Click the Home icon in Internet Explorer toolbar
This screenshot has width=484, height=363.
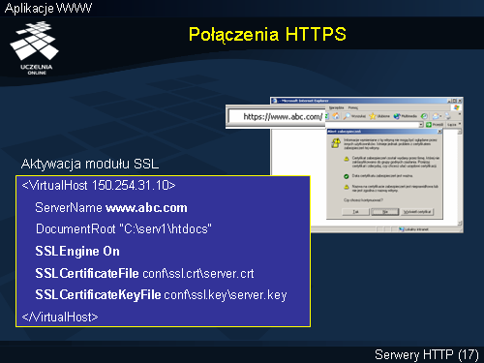click(x=336, y=116)
